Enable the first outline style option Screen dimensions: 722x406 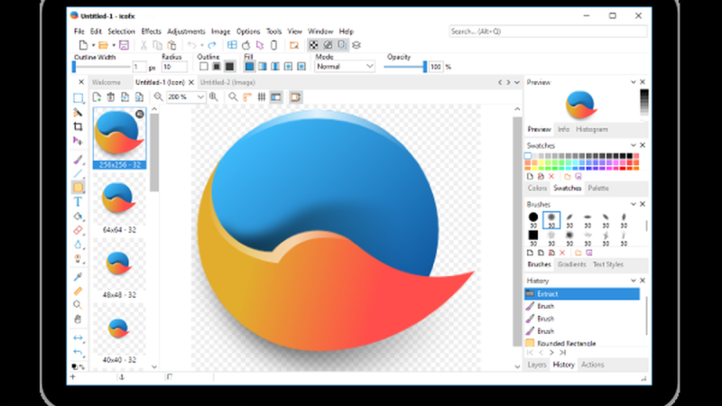204,67
